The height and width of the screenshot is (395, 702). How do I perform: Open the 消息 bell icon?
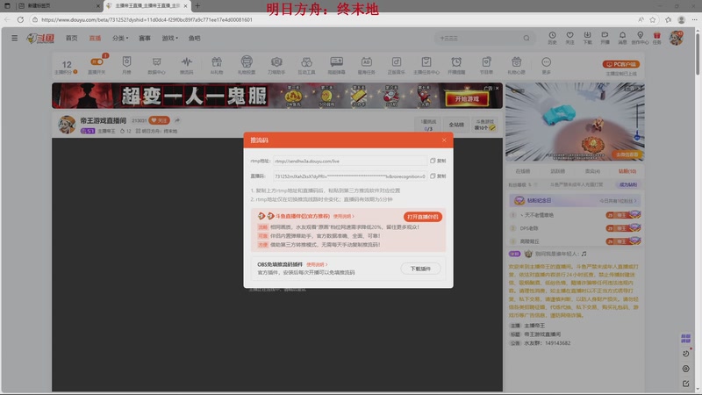pos(622,38)
